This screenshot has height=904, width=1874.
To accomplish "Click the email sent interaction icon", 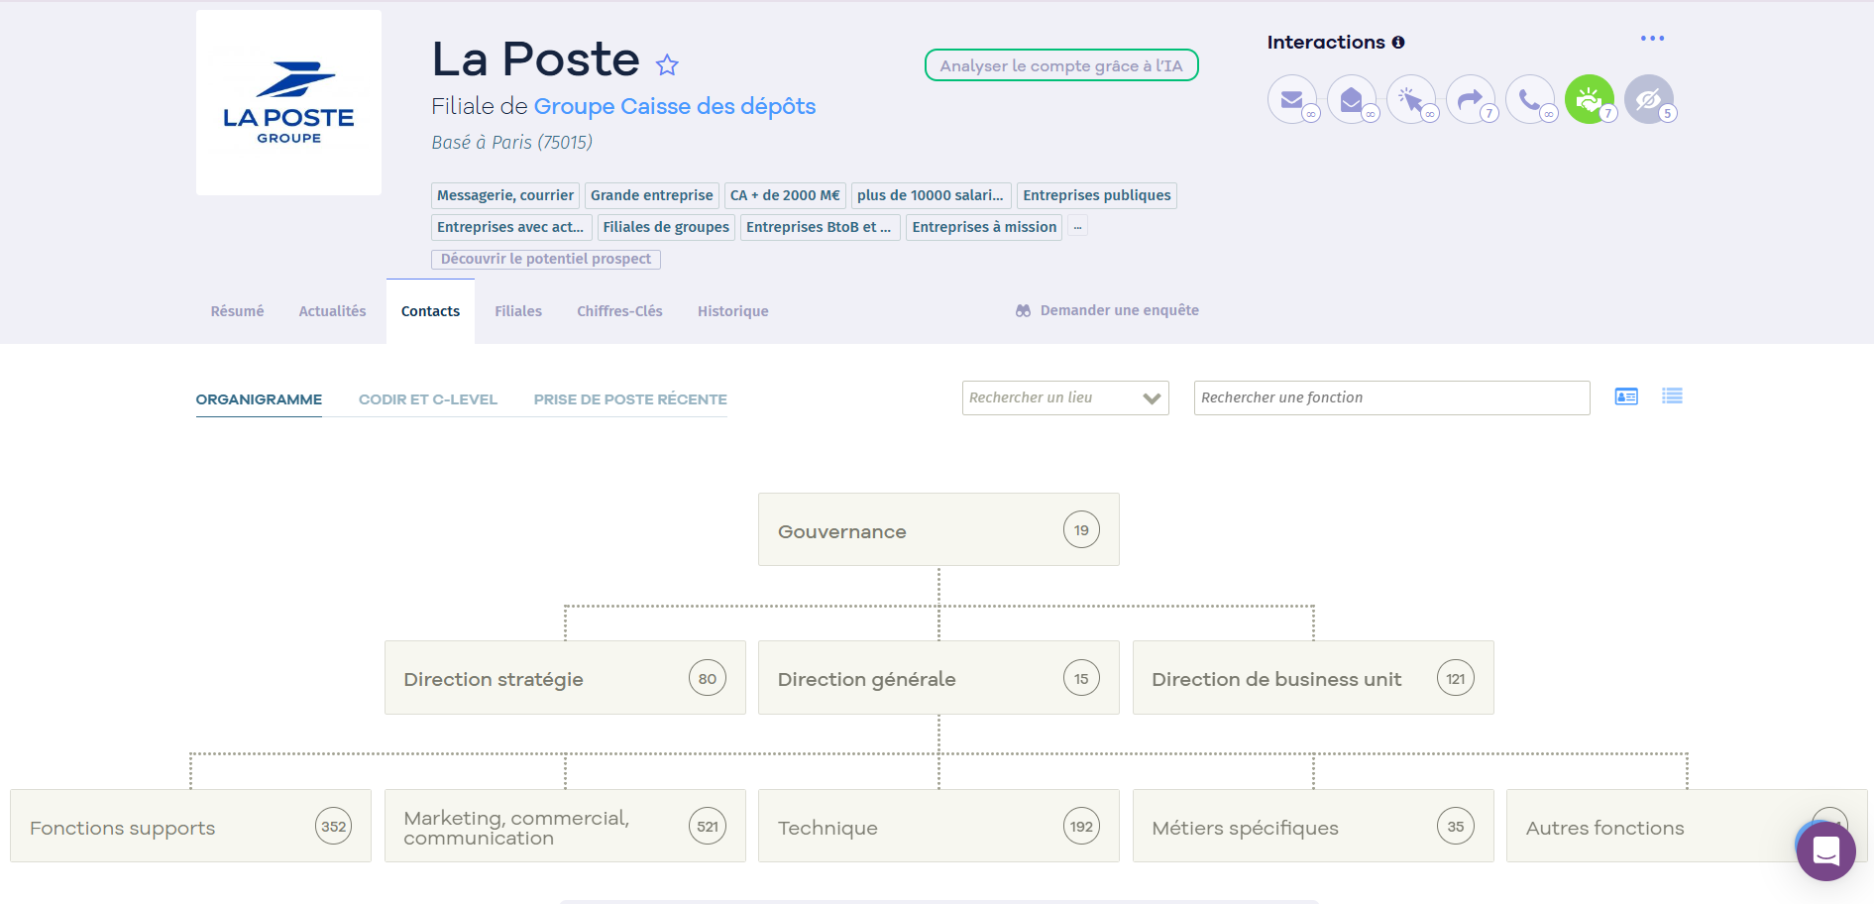I will [x=1291, y=99].
